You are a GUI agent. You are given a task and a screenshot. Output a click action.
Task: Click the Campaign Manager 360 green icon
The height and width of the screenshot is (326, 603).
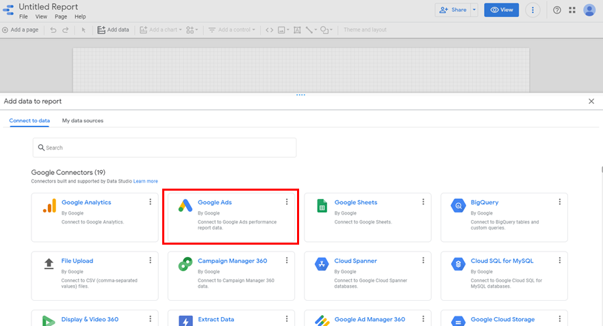185,264
